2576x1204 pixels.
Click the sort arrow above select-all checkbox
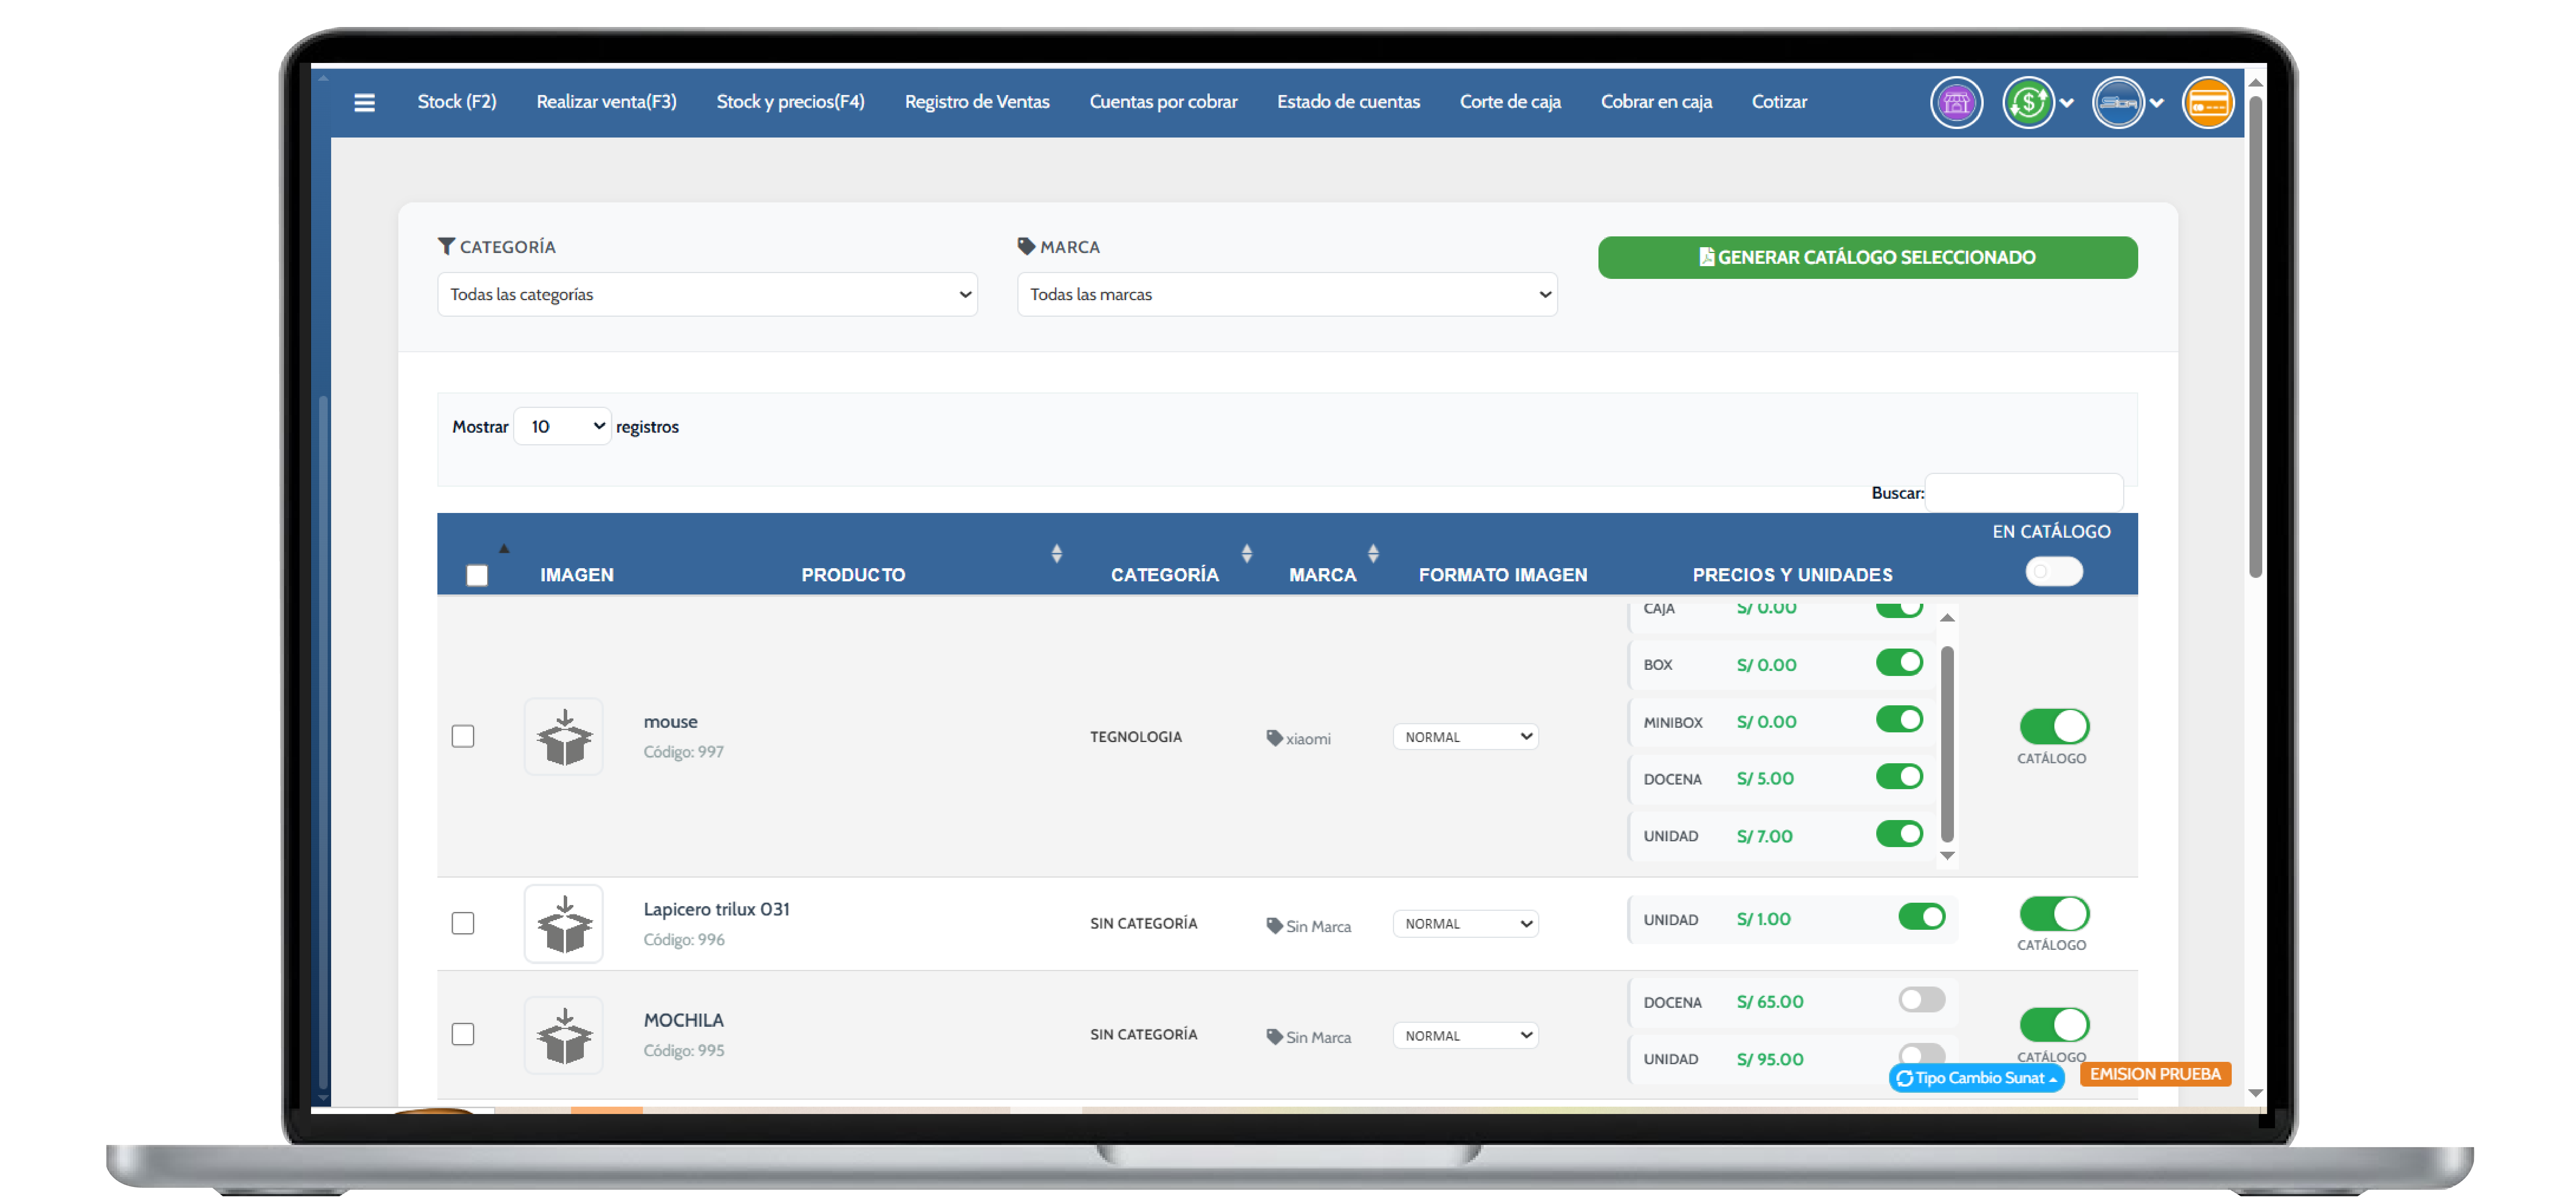504,549
